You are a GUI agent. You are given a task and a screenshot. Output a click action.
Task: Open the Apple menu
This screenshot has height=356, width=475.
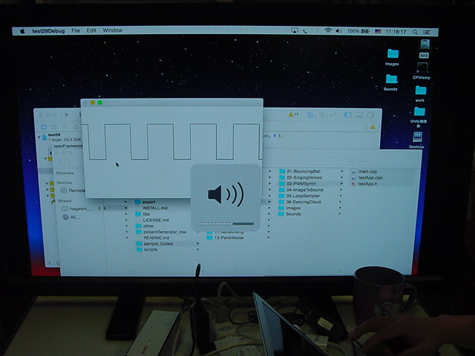click(x=22, y=31)
